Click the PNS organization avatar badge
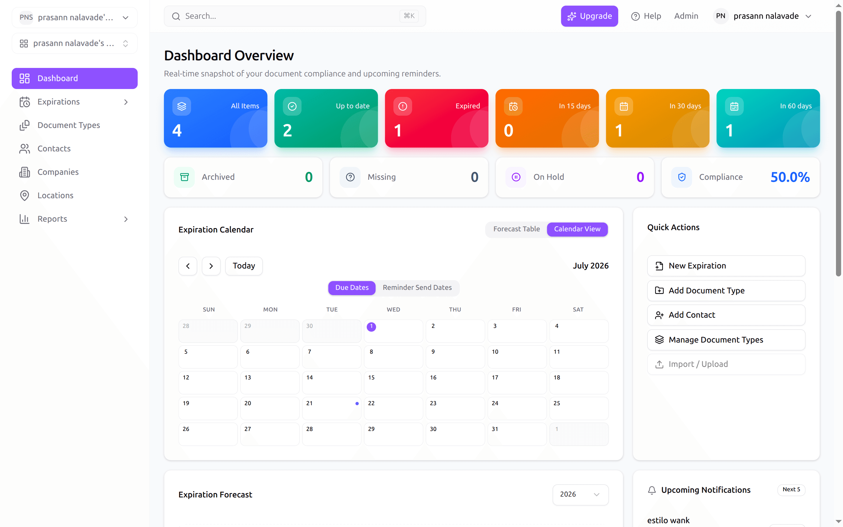The height and width of the screenshot is (527, 843). coord(26,18)
